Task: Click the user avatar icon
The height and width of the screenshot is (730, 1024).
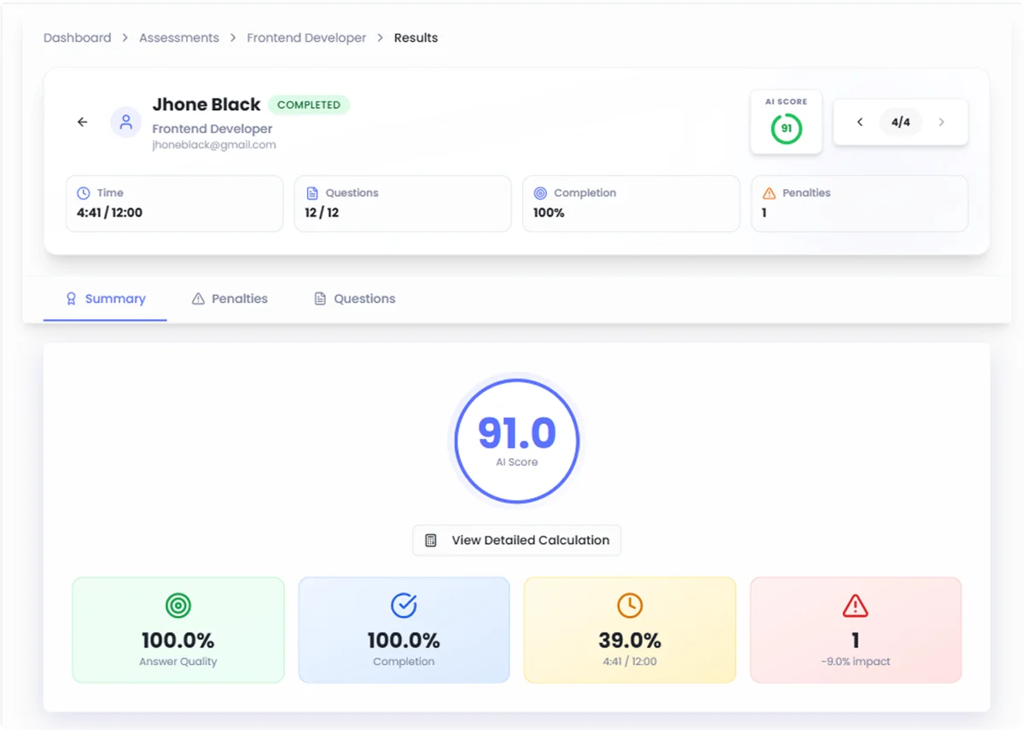Action: pyautogui.click(x=126, y=122)
